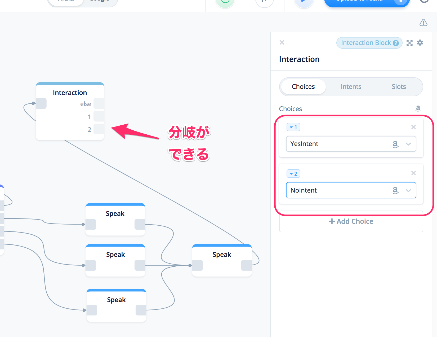437x337 pixels.
Task: Click the Interaction block's output port 2
Action: (x=99, y=129)
